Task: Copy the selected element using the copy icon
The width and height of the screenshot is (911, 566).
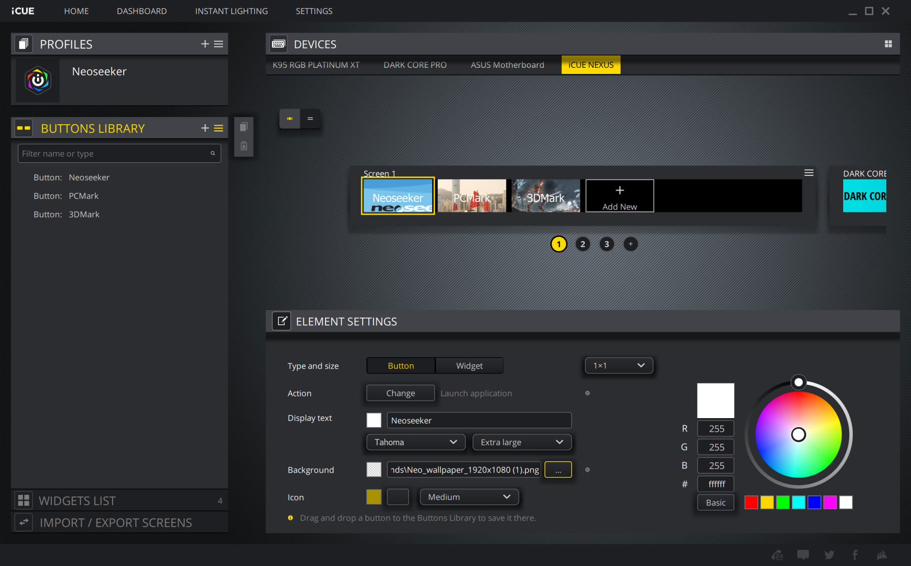Action: pyautogui.click(x=243, y=127)
